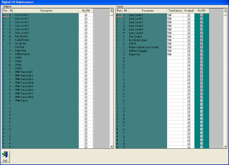Click the Inputs TimeOut(ms) column header

[x=175, y=11]
